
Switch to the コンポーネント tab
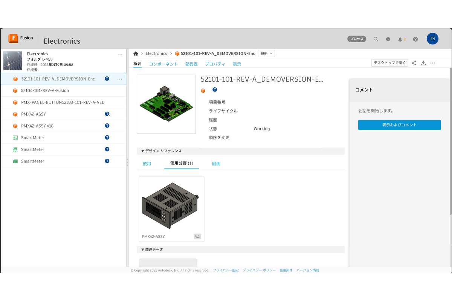click(x=163, y=64)
